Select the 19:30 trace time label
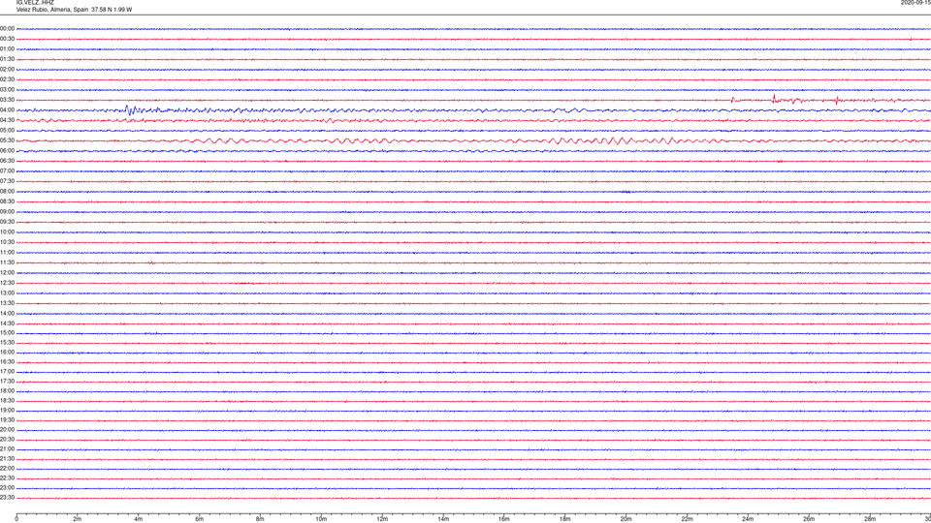The height and width of the screenshot is (523, 931). 7,419
